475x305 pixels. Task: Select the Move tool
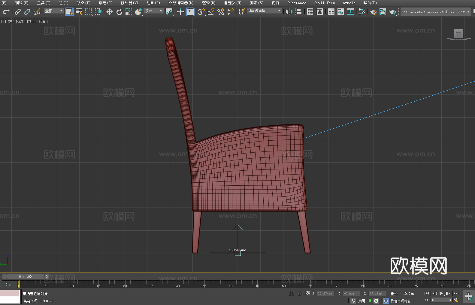(110, 12)
